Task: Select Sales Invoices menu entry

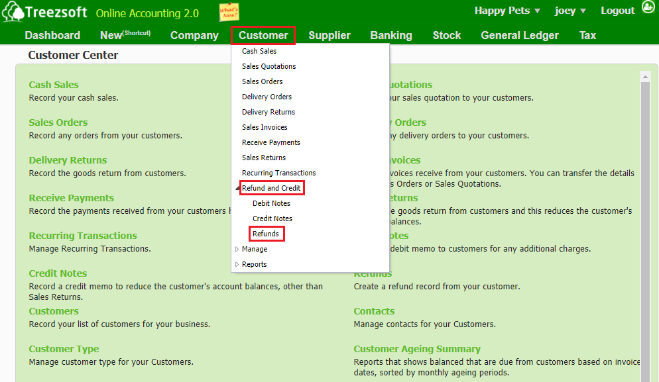Action: tap(265, 127)
